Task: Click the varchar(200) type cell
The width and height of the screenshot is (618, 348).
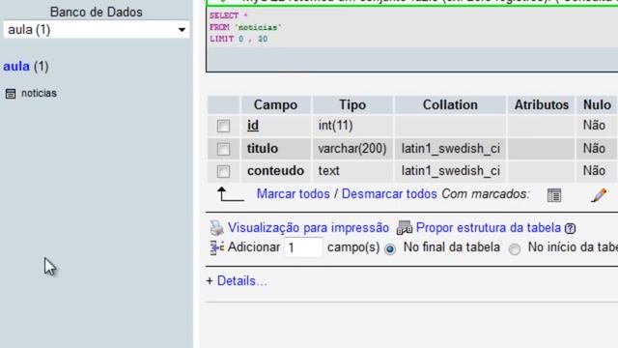Action: coord(352,148)
